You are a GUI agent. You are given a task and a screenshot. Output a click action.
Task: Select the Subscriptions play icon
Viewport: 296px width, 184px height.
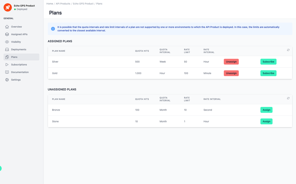click(7, 64)
